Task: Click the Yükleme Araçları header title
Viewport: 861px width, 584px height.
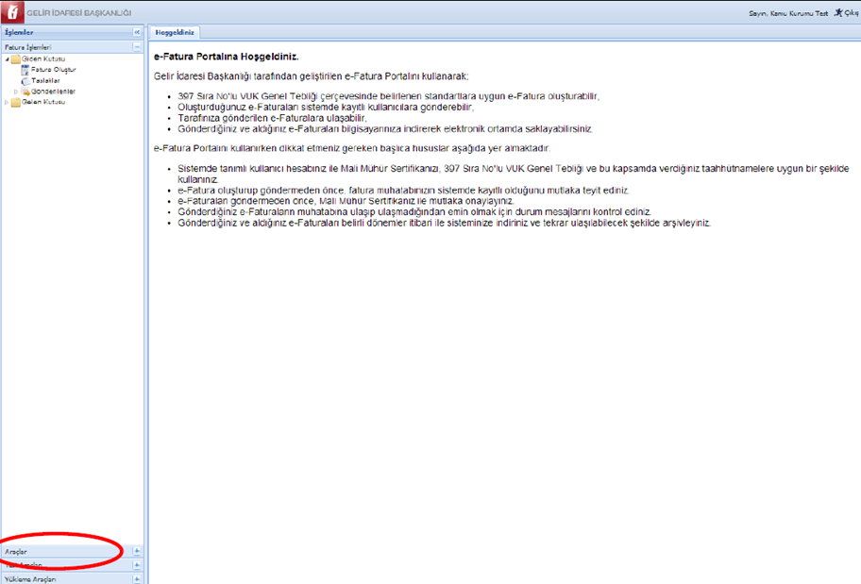Action: pyautogui.click(x=30, y=579)
